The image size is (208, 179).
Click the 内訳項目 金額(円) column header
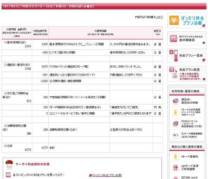coord(17,33)
